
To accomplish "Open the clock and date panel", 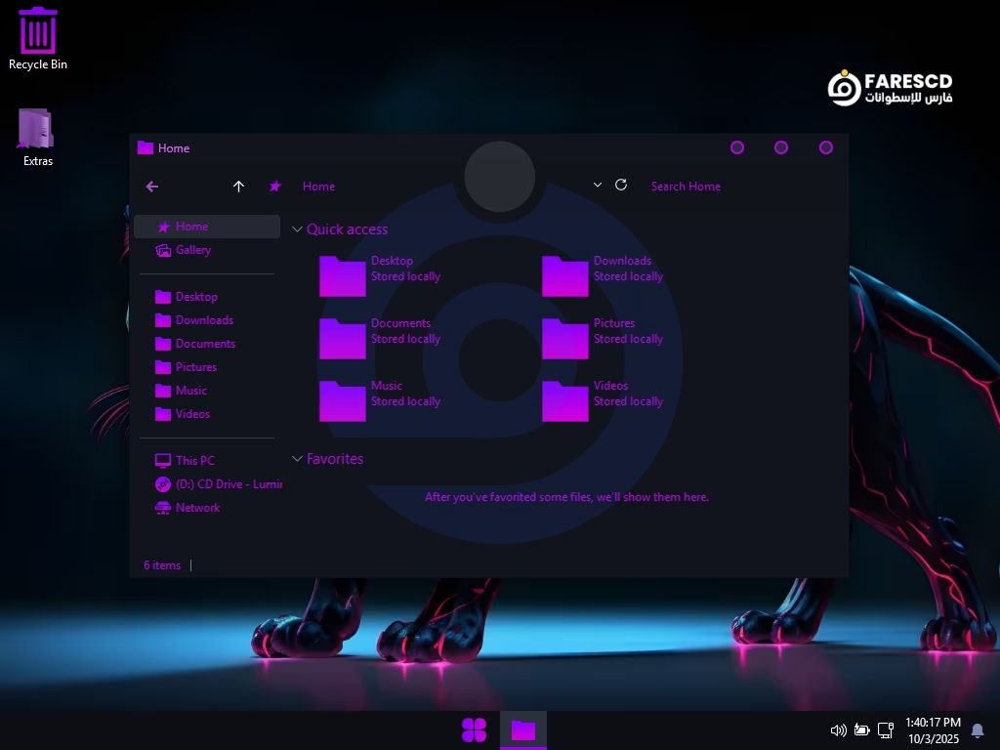I will click(932, 730).
